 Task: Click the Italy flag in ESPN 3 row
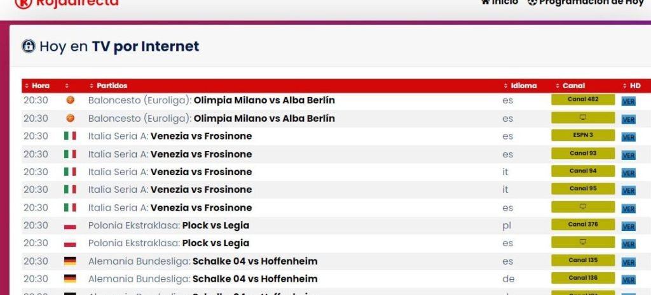tap(70, 136)
